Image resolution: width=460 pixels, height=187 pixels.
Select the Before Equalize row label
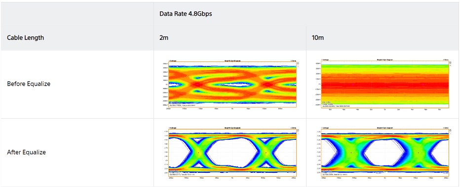tap(29, 84)
